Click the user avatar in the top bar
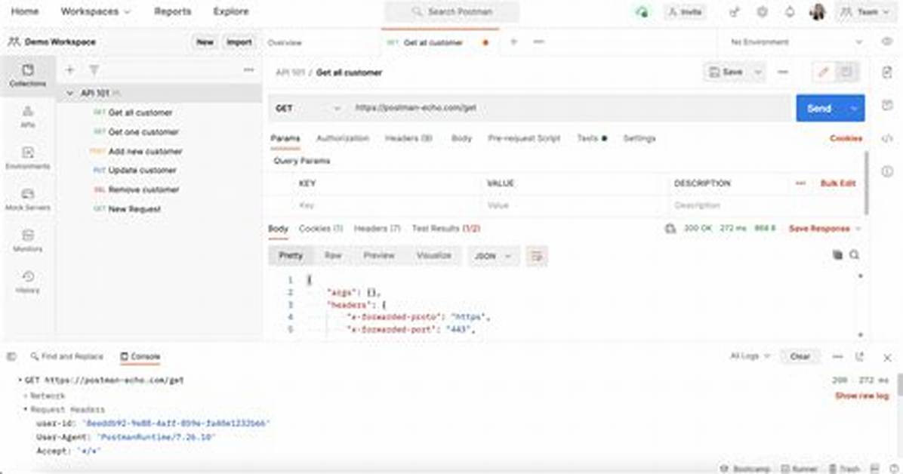This screenshot has height=474, width=903. [817, 11]
